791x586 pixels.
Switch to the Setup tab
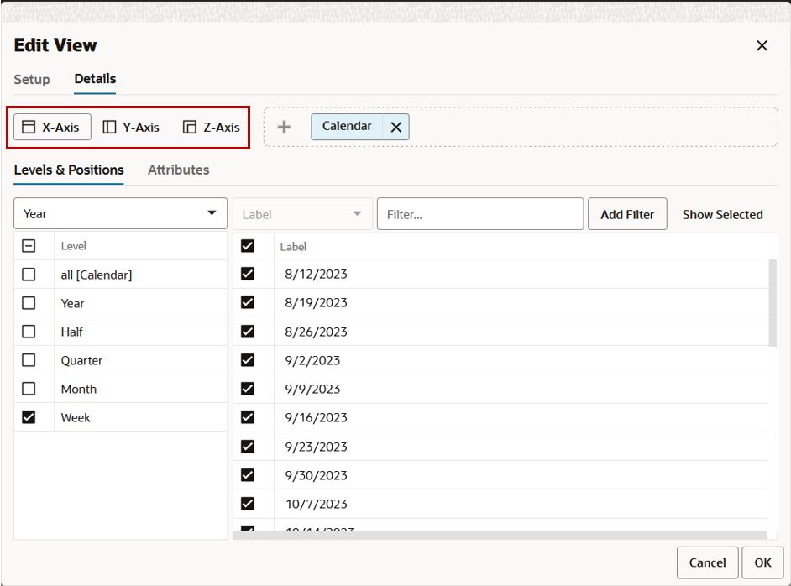[31, 79]
